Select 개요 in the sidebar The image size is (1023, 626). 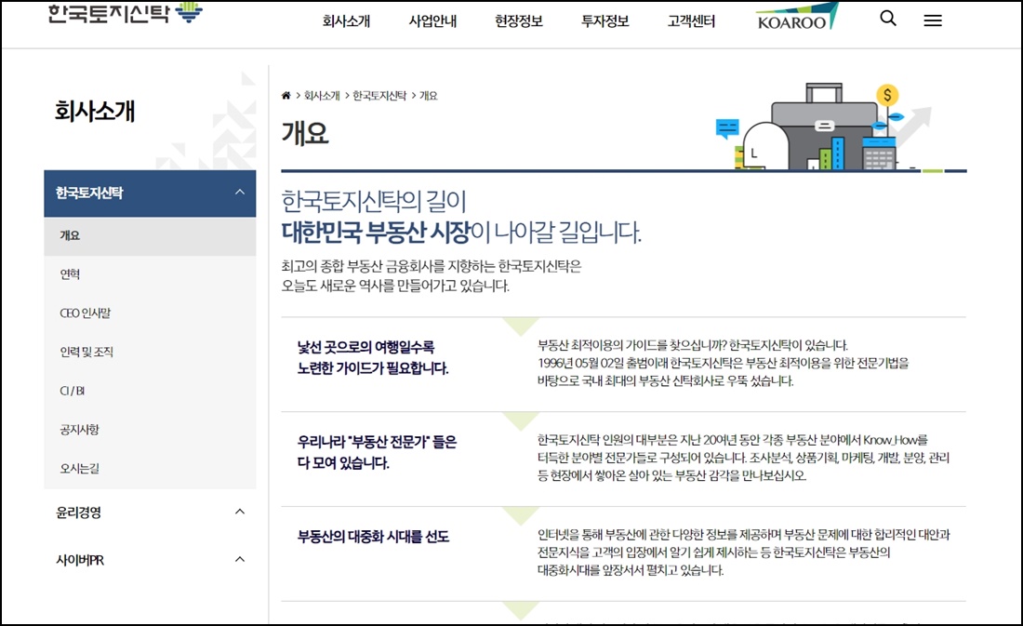pos(150,235)
